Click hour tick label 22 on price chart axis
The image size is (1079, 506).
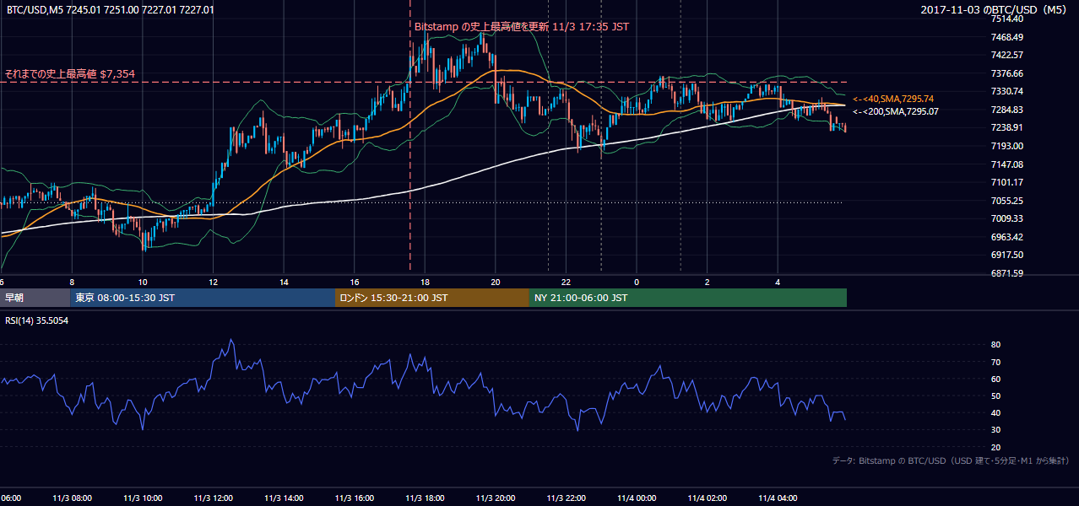point(566,282)
